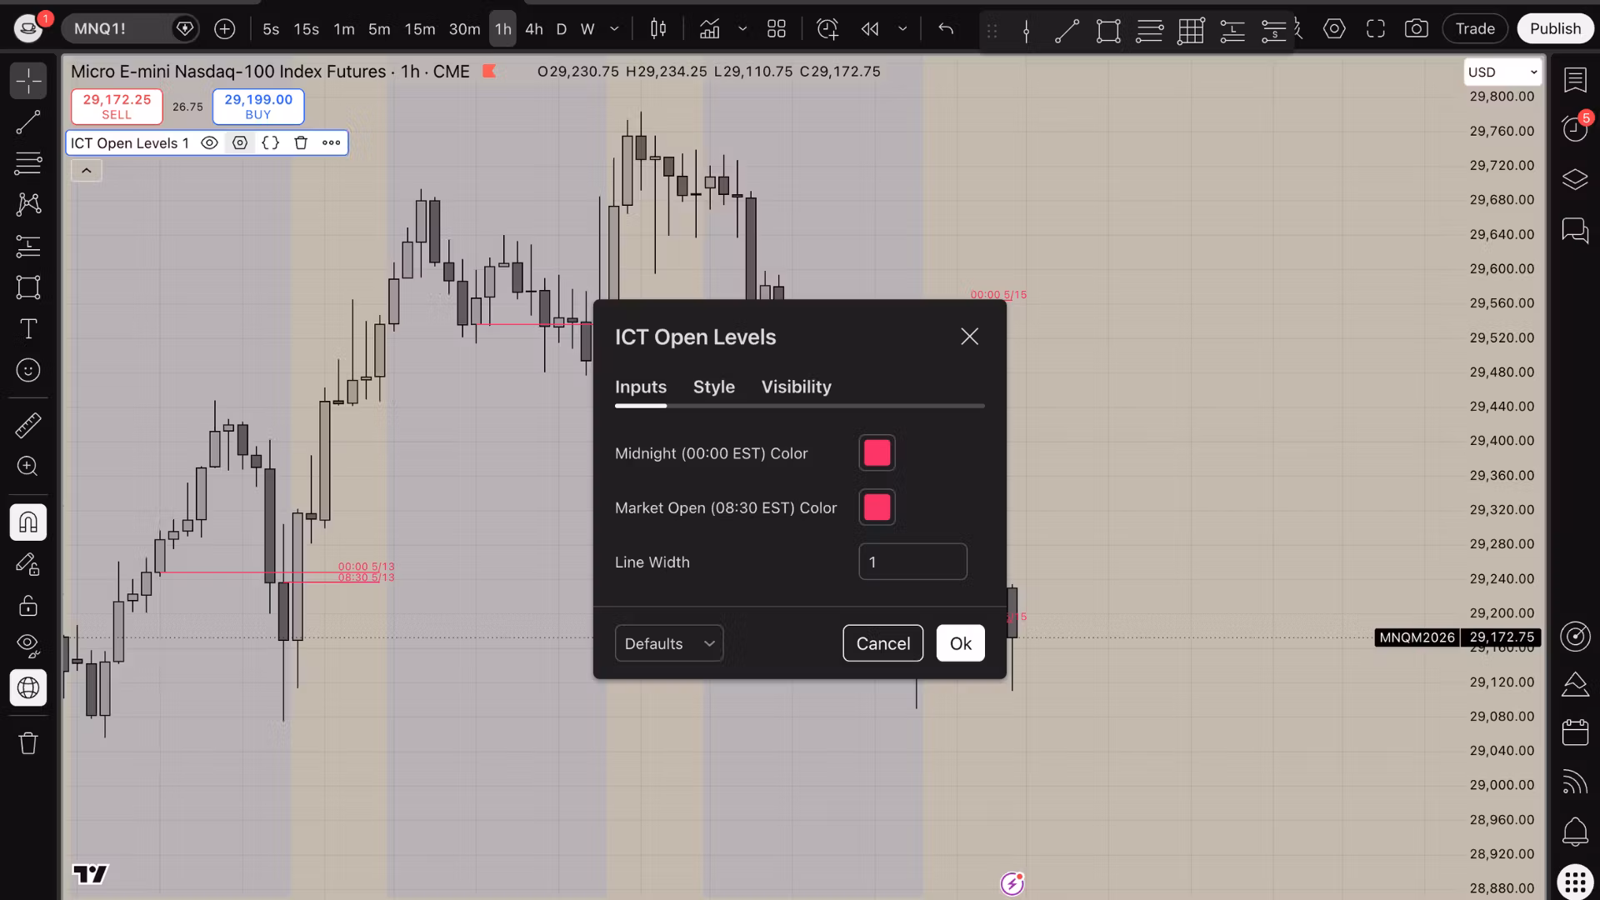Open the Fibonacci retracement tools

coord(28,163)
